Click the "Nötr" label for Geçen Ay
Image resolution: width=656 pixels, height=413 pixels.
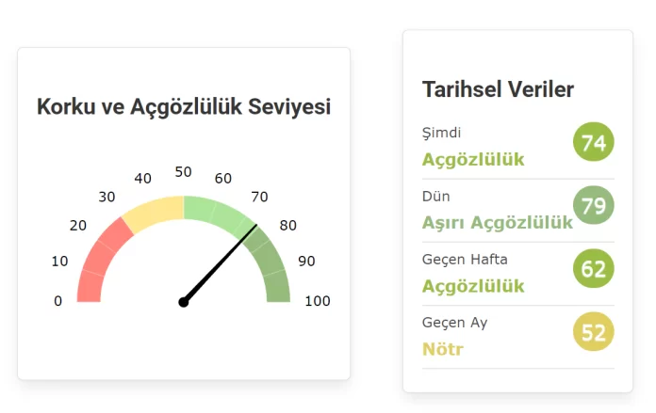pyautogui.click(x=442, y=350)
